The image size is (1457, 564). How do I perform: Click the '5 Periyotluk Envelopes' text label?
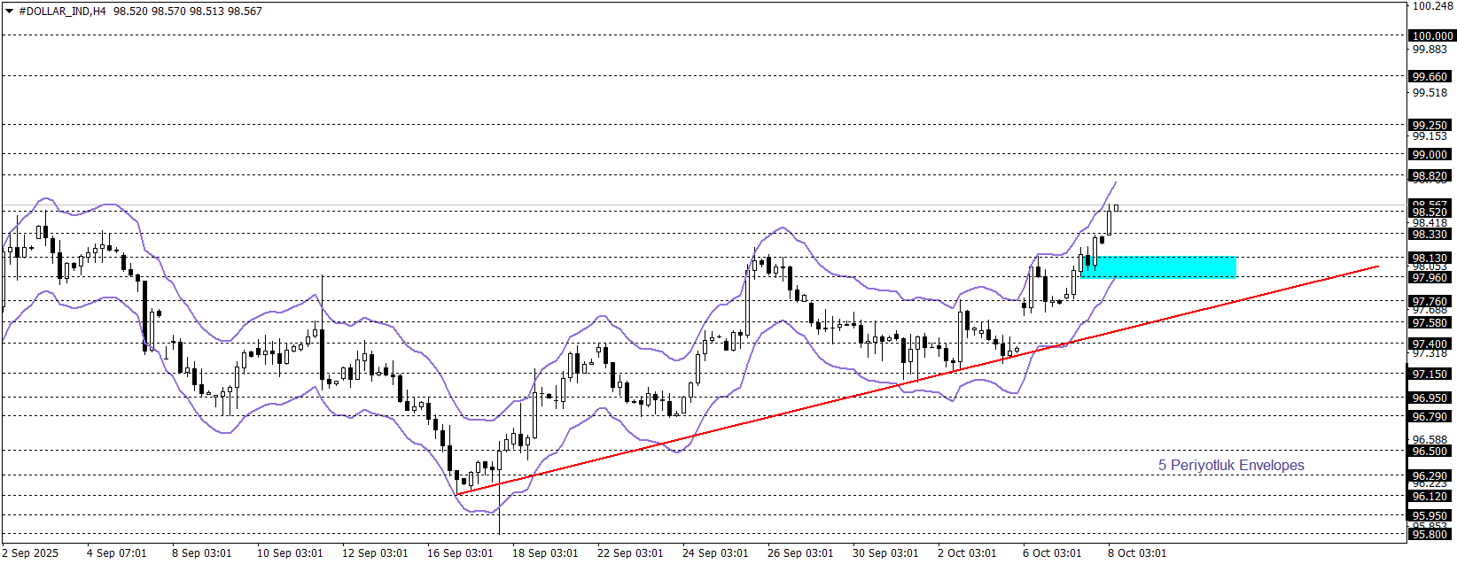pos(1230,466)
